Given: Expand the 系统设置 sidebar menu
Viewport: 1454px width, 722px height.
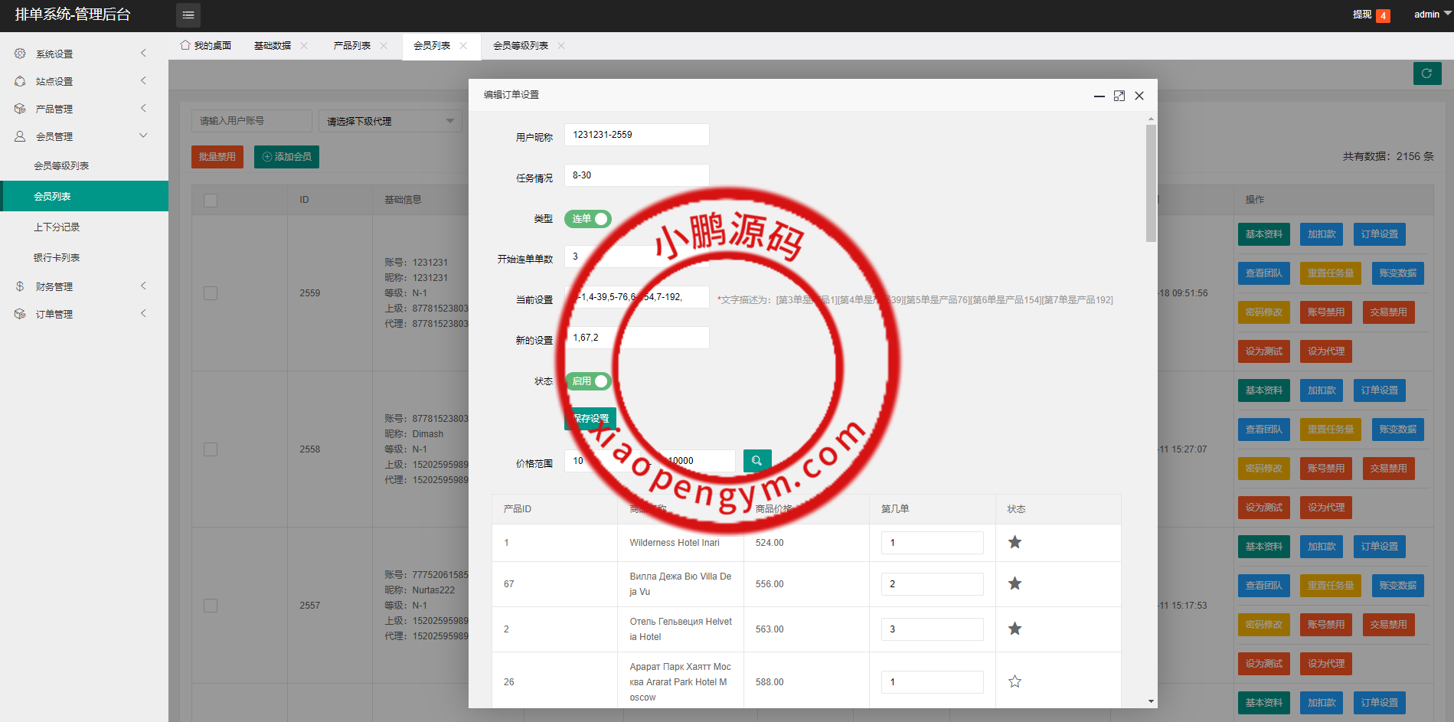Looking at the screenshot, I should point(80,54).
